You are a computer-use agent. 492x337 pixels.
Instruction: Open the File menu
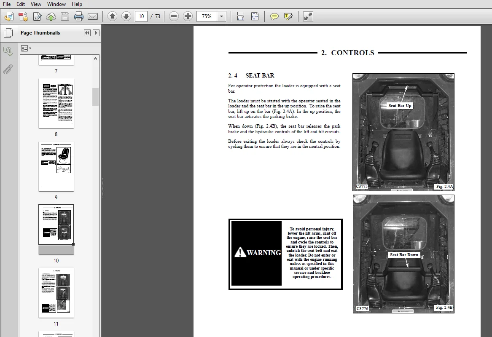click(7, 4)
